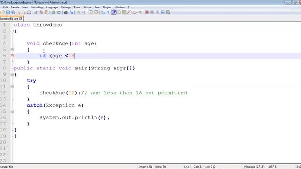
Task: Collapse the red fold marker at line 6
Action: pyautogui.click(x=12, y=56)
